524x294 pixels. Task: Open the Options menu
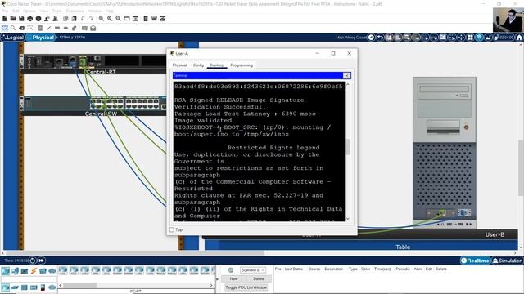pos(29,11)
